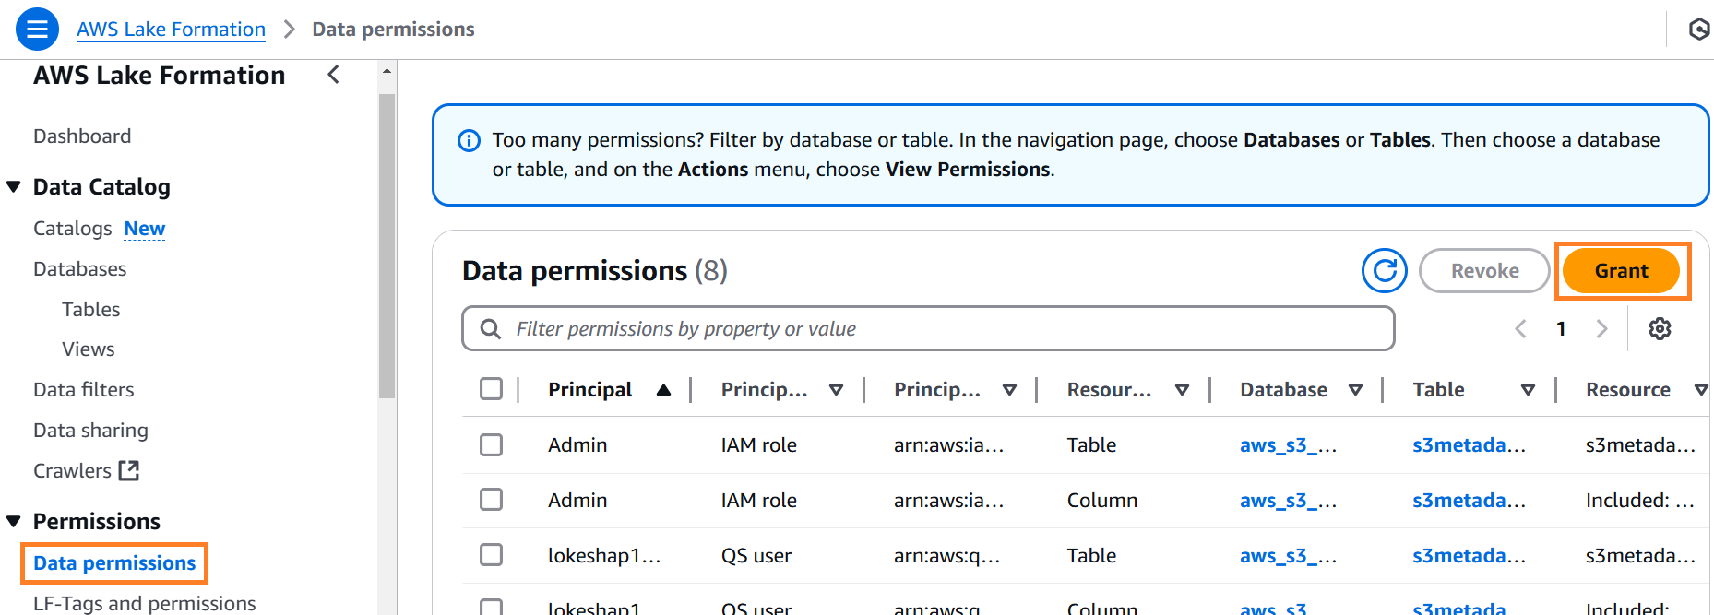Click AWS Lake Formation breadcrumb link
The width and height of the screenshot is (1714, 615).
[171, 30]
